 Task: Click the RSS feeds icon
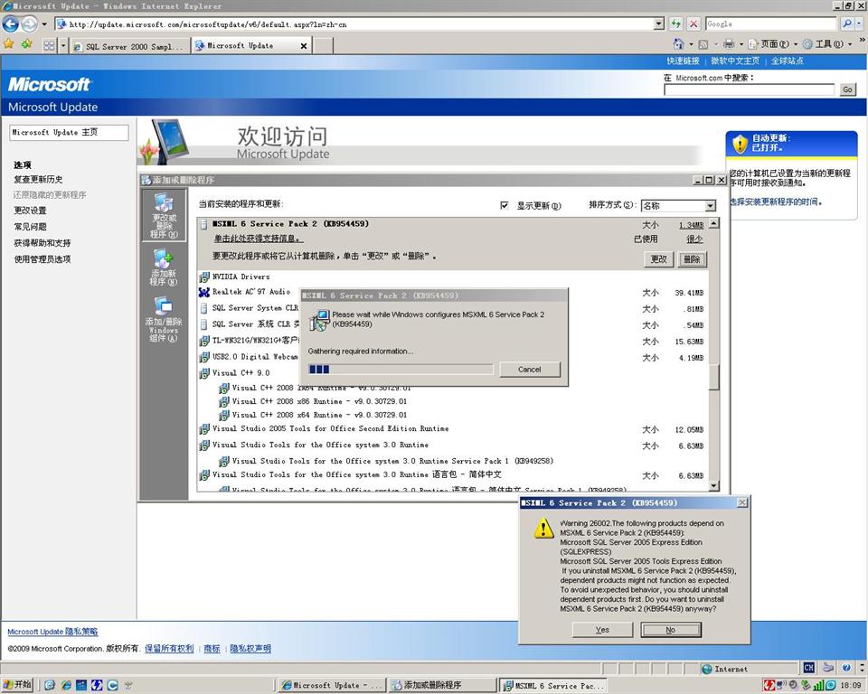703,44
